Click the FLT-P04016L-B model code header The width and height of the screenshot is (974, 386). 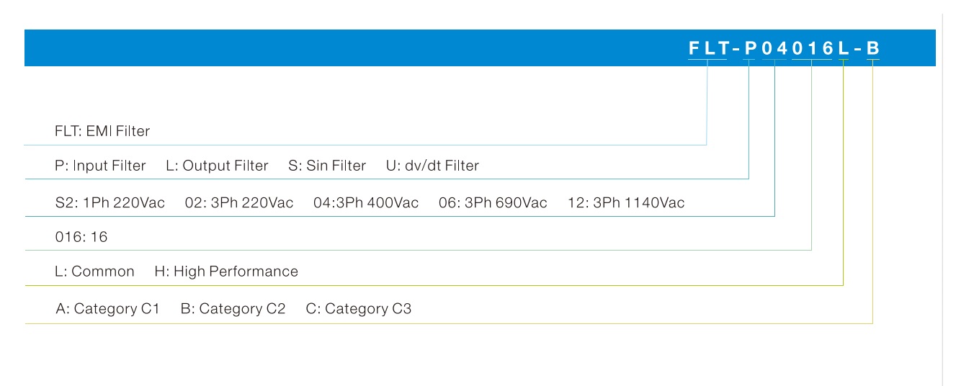point(784,49)
